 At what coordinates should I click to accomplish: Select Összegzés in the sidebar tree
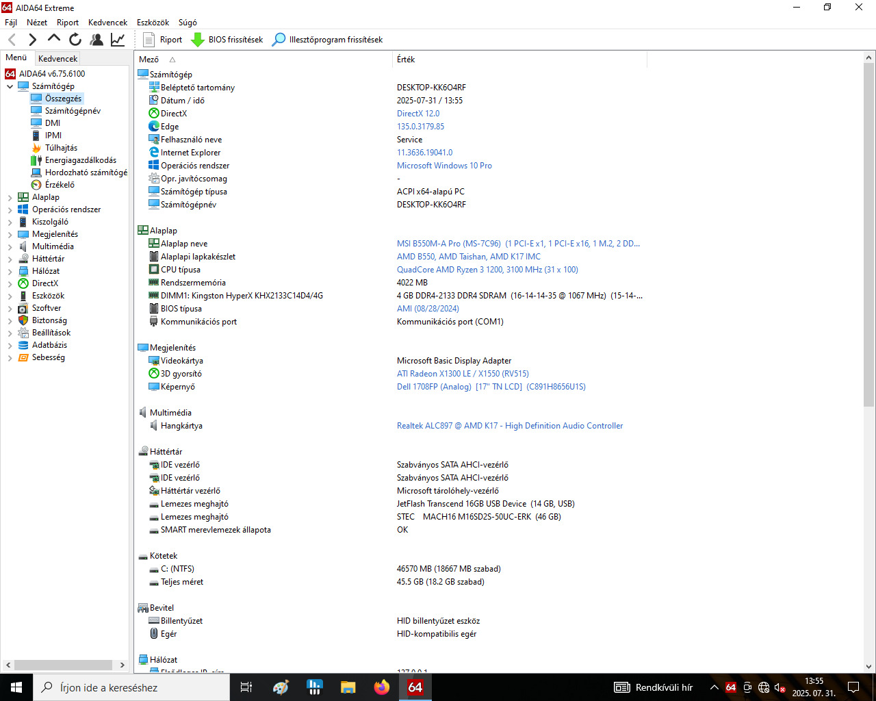pyautogui.click(x=63, y=99)
